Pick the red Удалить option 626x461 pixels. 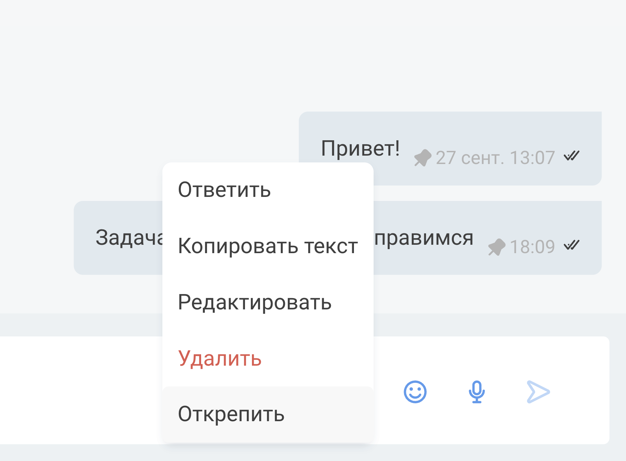(x=268, y=358)
